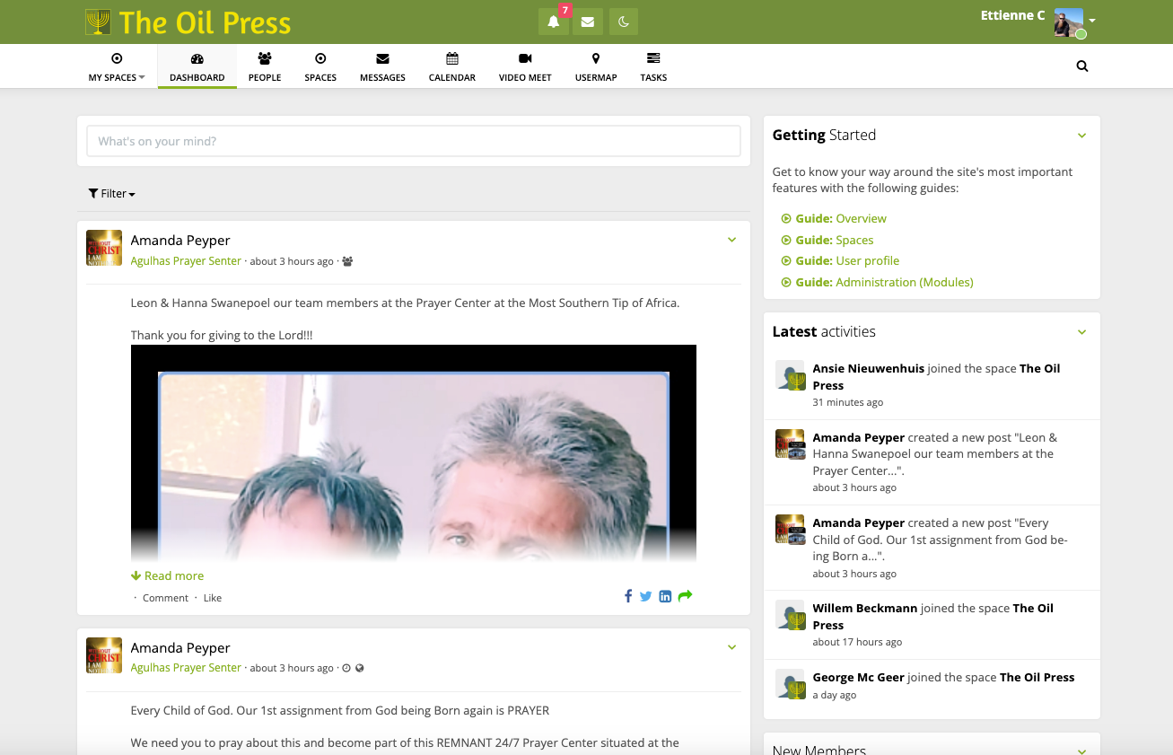Open the People page
This screenshot has width=1173, height=755.
265,66
